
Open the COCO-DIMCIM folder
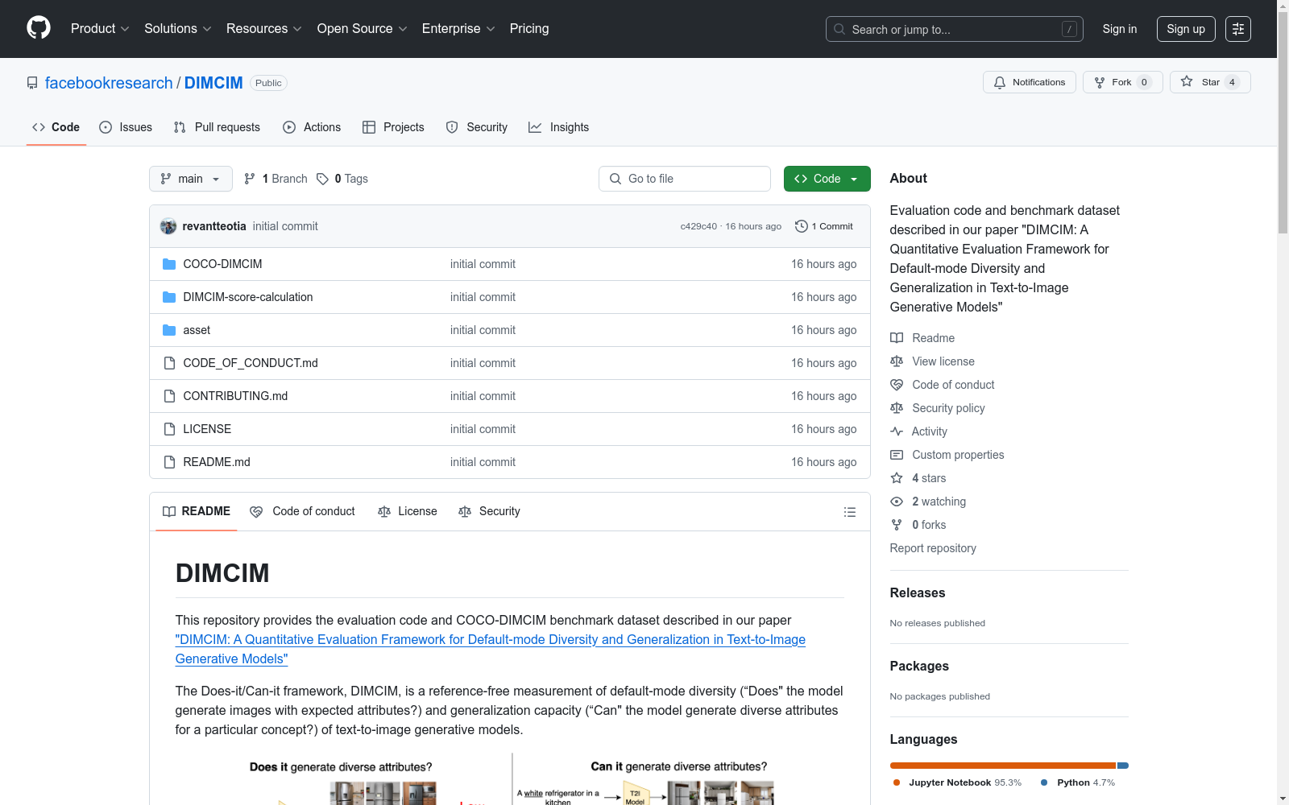pyautogui.click(x=222, y=264)
